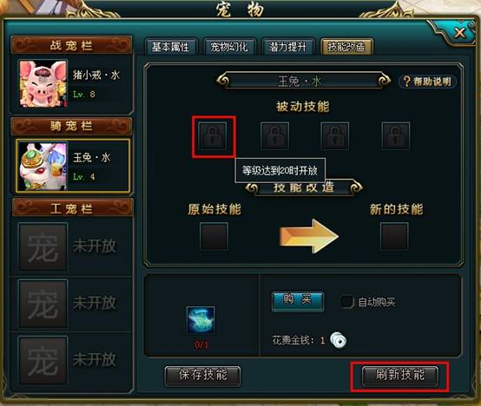The height and width of the screenshot is (406, 481).
Task: Click the first locked passive skill slot
Action: [213, 135]
